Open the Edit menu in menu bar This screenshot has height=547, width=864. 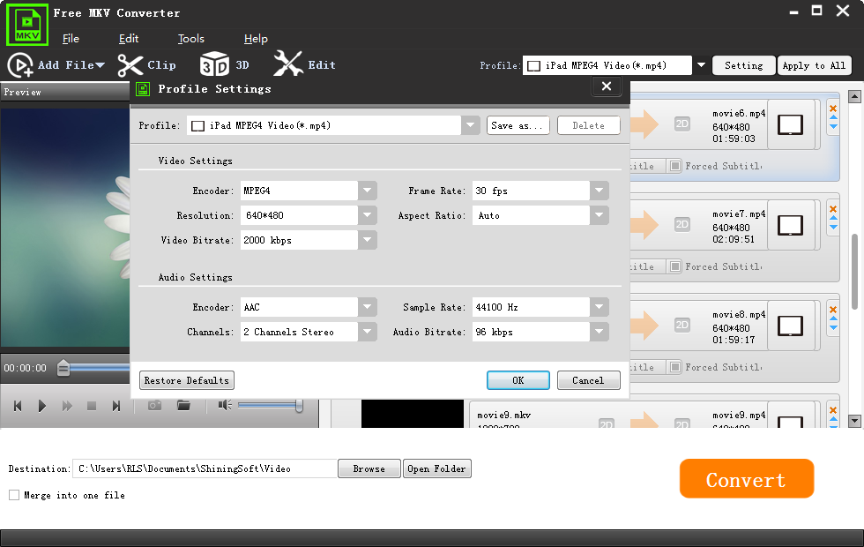point(129,39)
